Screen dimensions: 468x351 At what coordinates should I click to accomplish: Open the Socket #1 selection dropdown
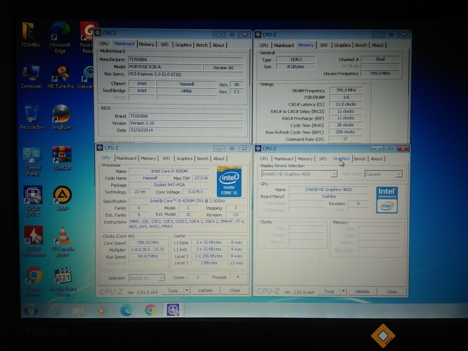(161, 278)
